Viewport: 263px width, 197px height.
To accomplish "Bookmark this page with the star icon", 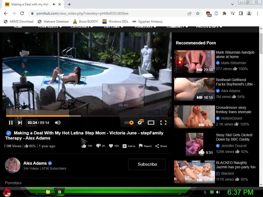I will click(x=198, y=13).
